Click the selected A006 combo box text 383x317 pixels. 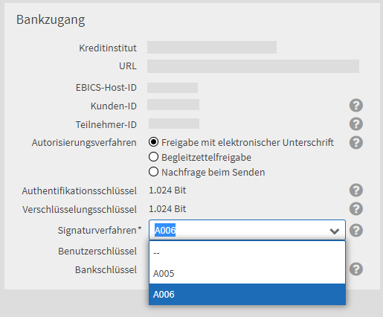coord(165,231)
